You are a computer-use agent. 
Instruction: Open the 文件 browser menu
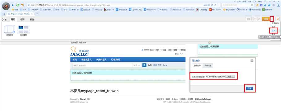[x=239, y=1]
